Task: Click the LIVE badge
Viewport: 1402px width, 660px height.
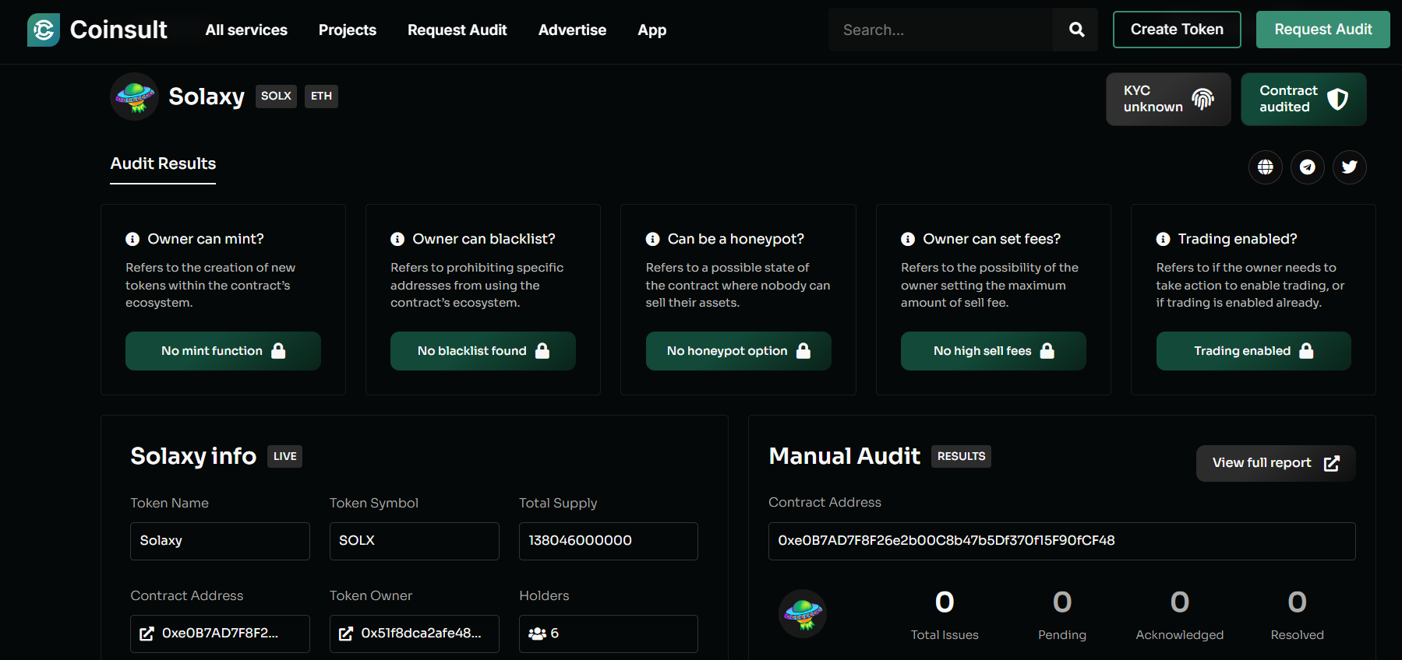Action: [x=284, y=456]
